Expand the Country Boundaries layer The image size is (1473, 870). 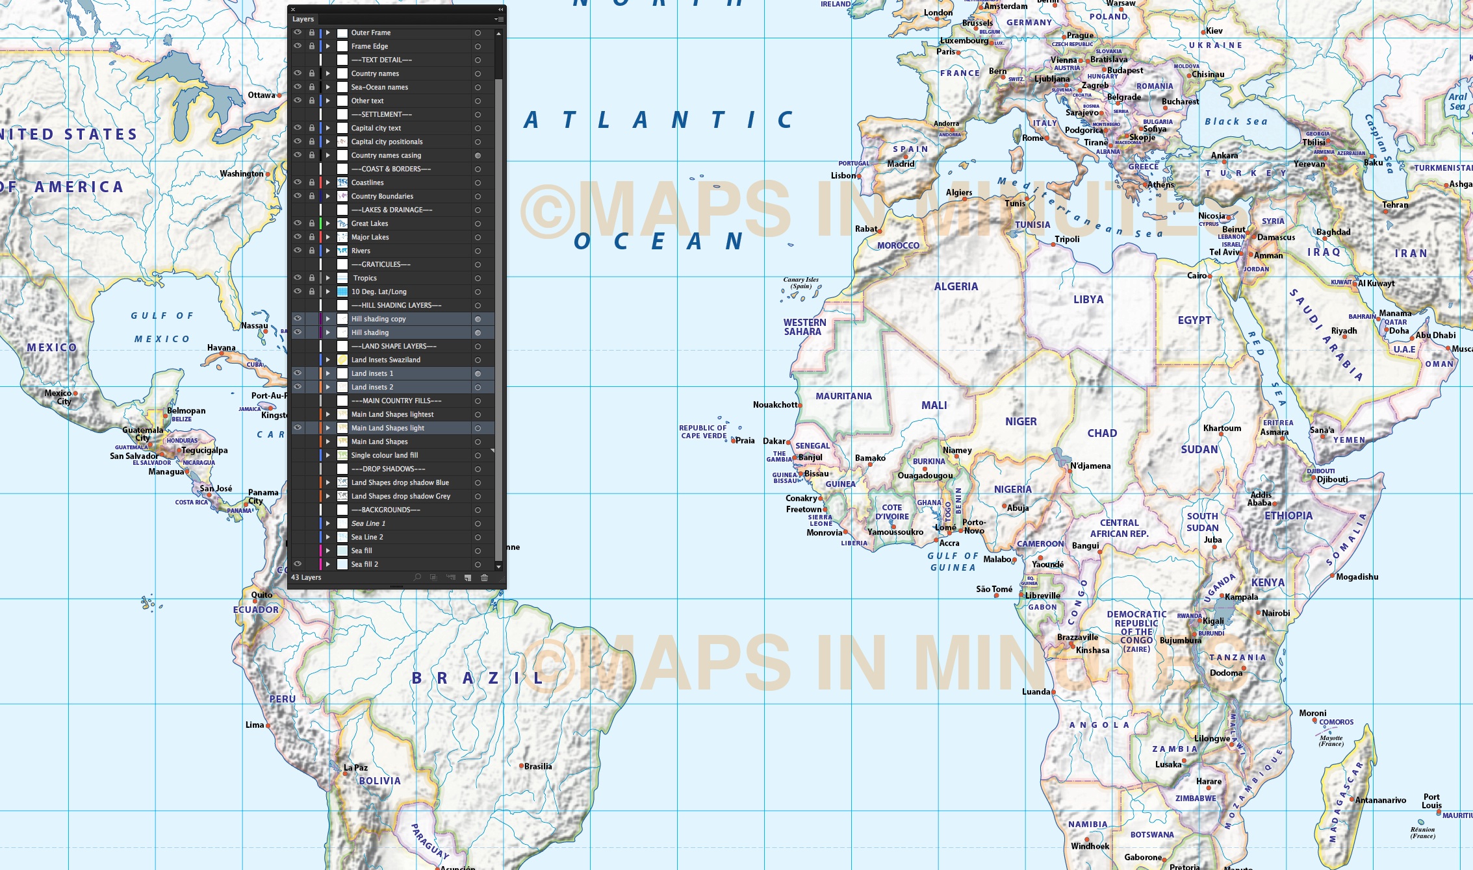329,195
